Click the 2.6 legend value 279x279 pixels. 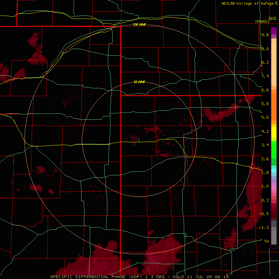[265, 159]
